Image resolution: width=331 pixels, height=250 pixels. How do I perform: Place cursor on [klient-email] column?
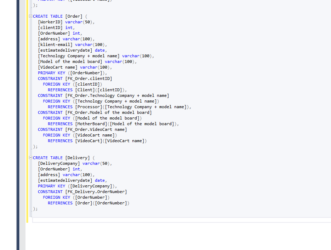coord(55,45)
